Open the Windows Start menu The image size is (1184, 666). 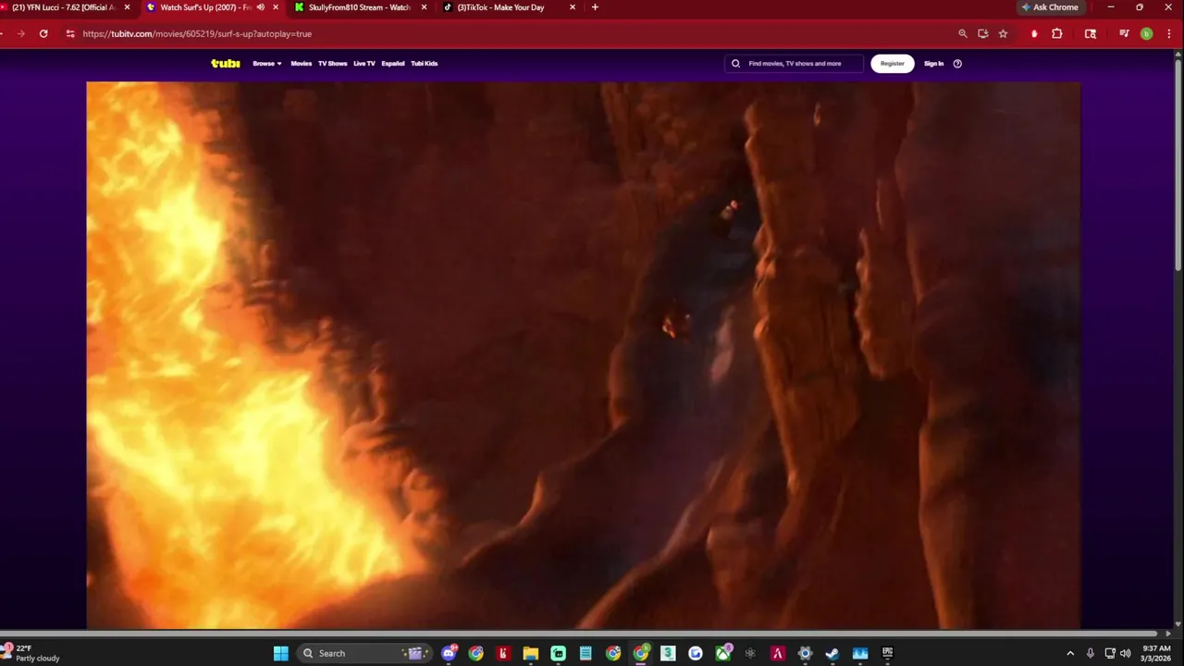[280, 653]
